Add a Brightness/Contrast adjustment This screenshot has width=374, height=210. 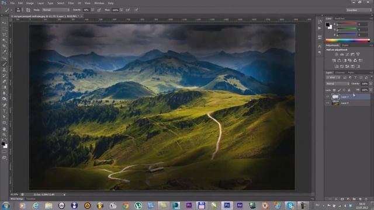[x=337, y=54]
